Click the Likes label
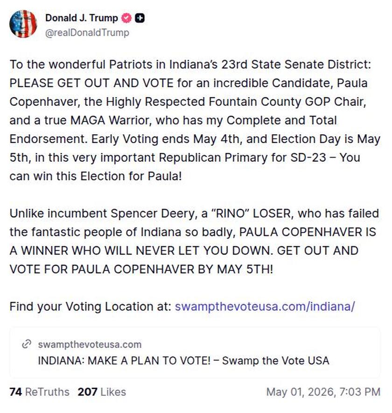The width and height of the screenshot is (392, 413). [x=113, y=392]
